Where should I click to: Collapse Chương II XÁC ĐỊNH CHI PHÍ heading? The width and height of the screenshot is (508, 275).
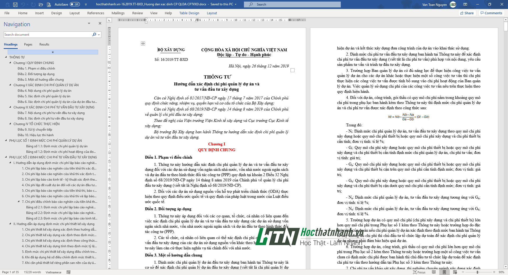tap(10, 85)
